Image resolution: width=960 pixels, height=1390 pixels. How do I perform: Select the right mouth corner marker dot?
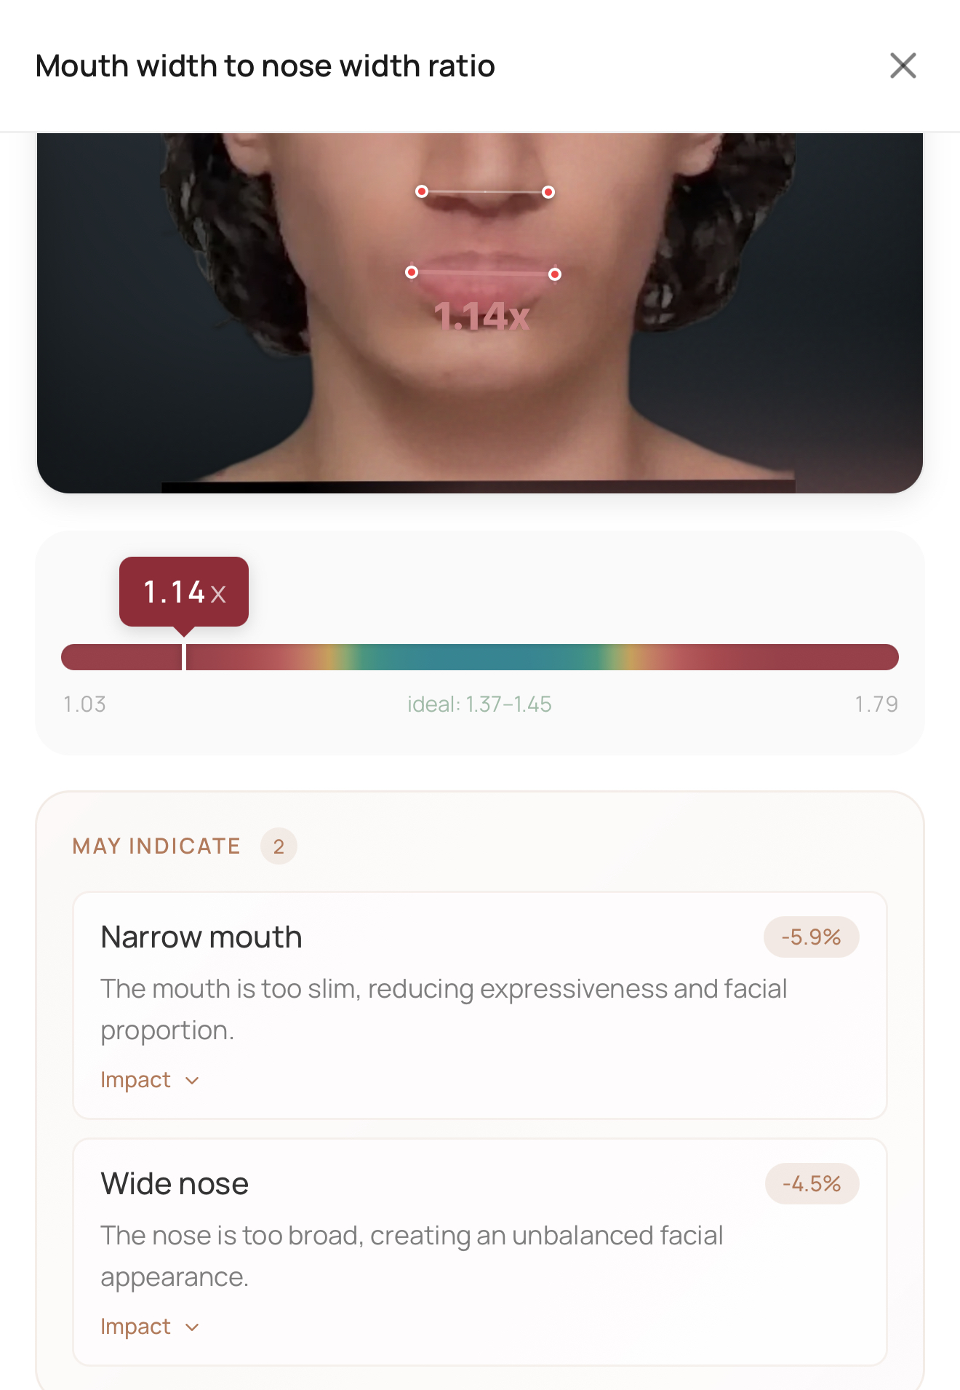pyautogui.click(x=555, y=274)
